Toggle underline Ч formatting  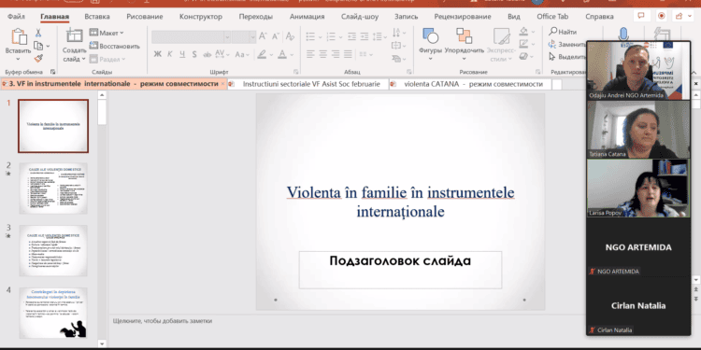click(x=182, y=54)
